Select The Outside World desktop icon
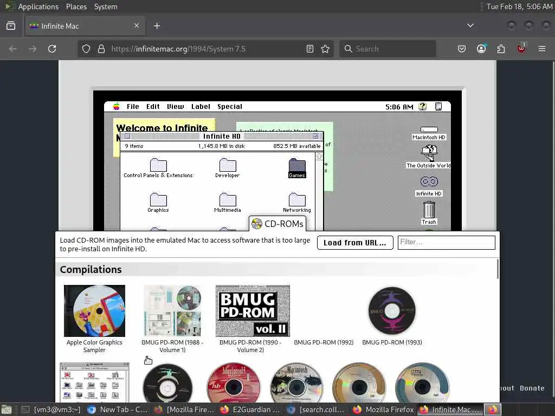The width and height of the screenshot is (555, 416). point(429,157)
